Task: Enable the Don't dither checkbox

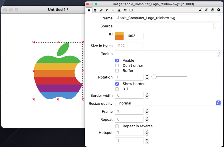Action: point(117,66)
